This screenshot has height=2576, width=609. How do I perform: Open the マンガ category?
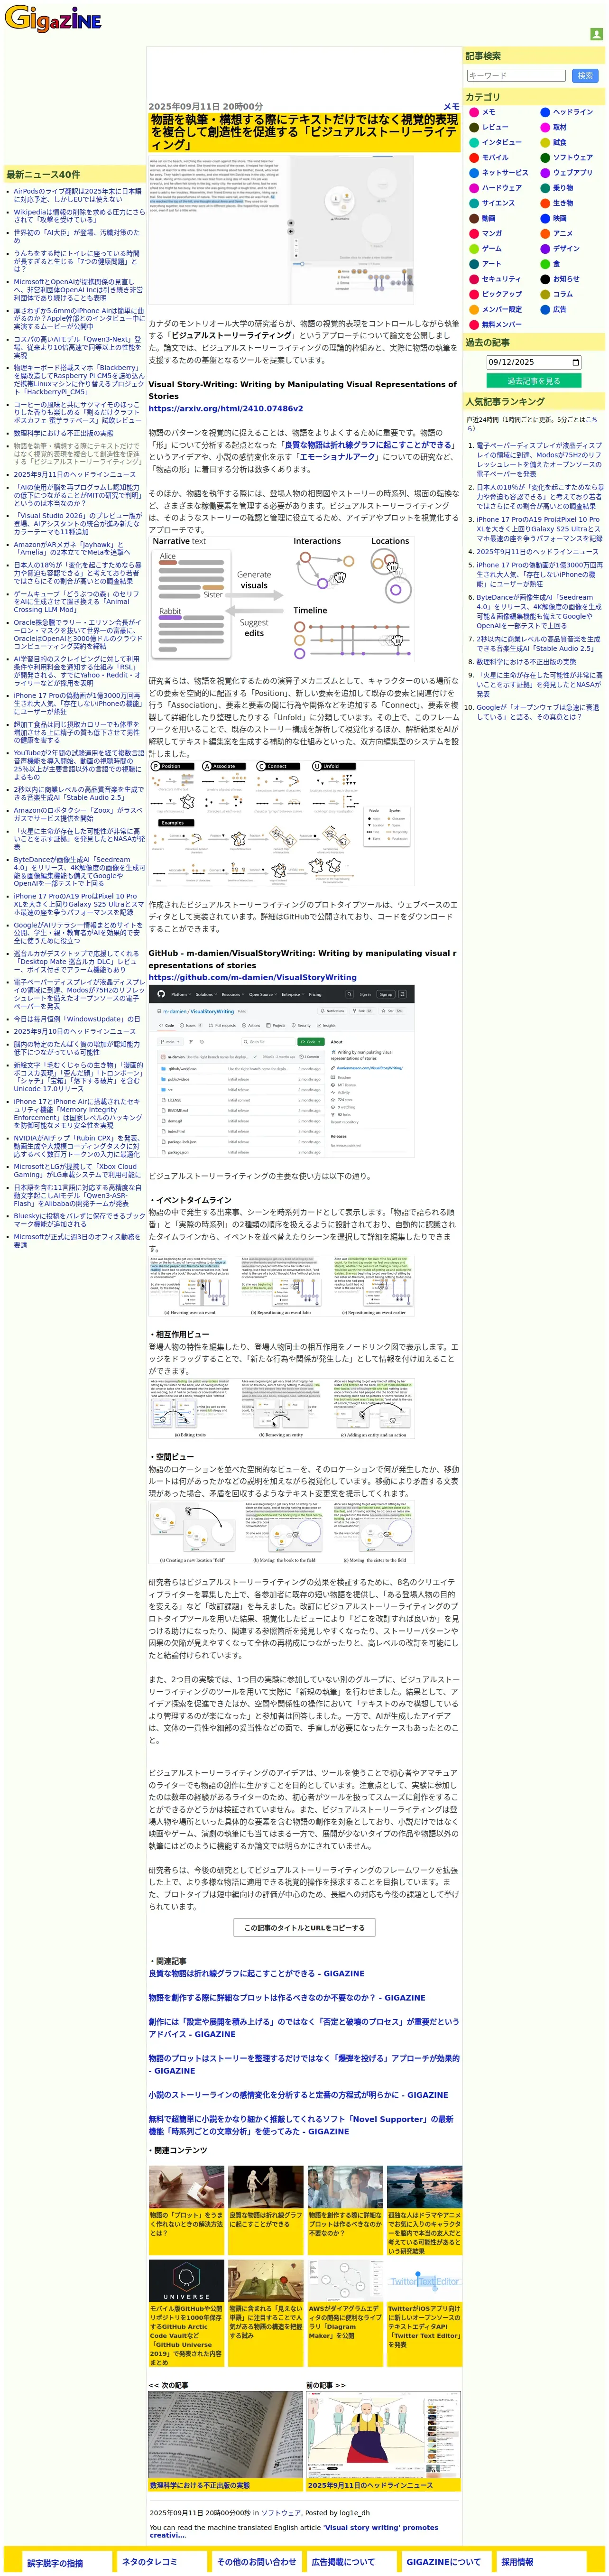(x=492, y=233)
